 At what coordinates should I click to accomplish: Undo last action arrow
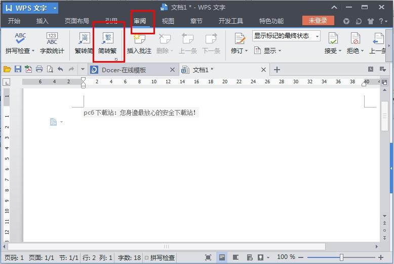pyautogui.click(x=60, y=69)
